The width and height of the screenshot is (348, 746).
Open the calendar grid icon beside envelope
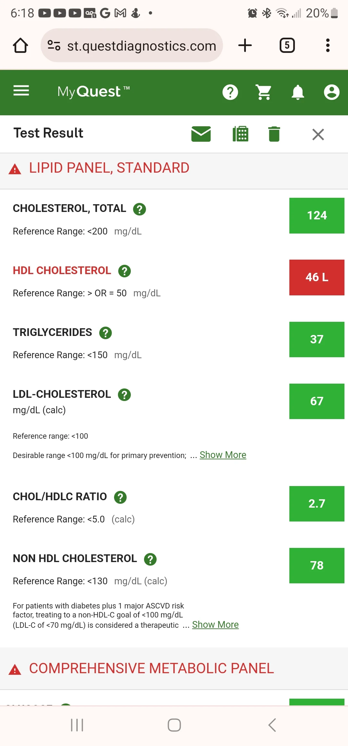tap(240, 134)
